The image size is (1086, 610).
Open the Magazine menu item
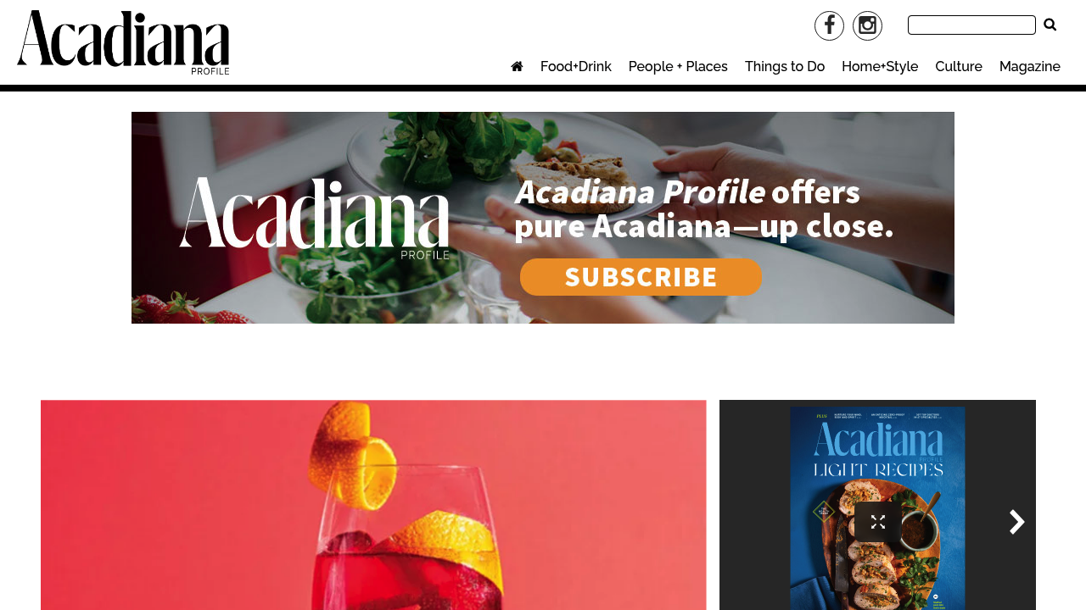(x=1030, y=66)
